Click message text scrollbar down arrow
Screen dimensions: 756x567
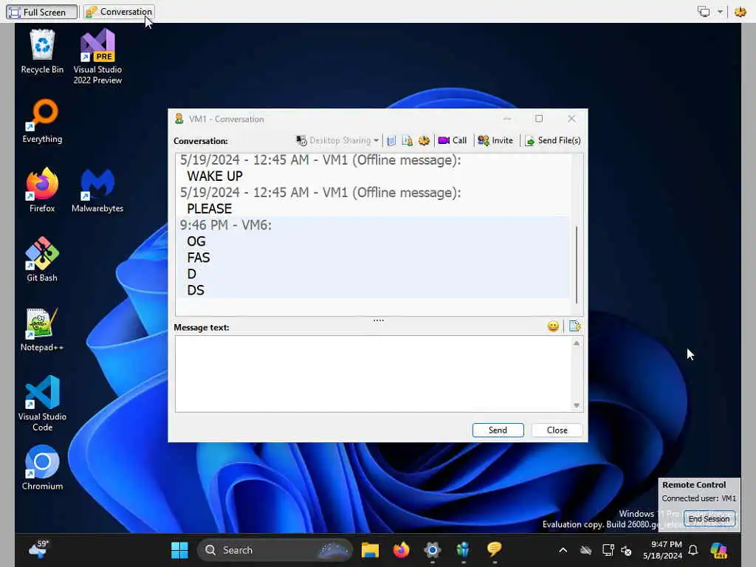coord(576,405)
